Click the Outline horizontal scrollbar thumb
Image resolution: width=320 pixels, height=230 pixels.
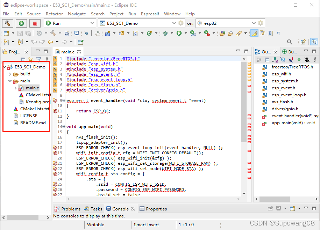275,199
